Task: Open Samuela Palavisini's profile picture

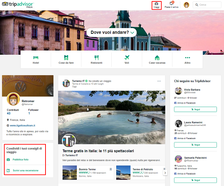Action: coord(178,159)
